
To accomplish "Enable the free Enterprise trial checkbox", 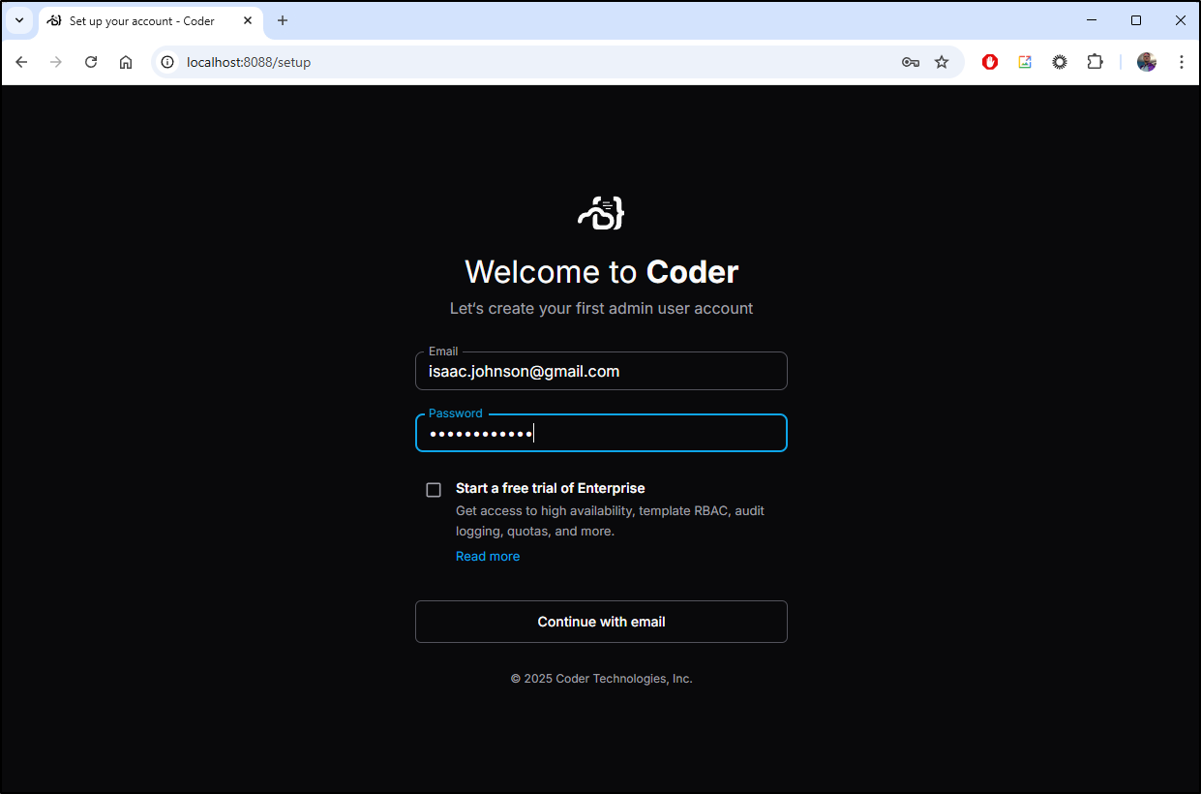I will [x=434, y=490].
